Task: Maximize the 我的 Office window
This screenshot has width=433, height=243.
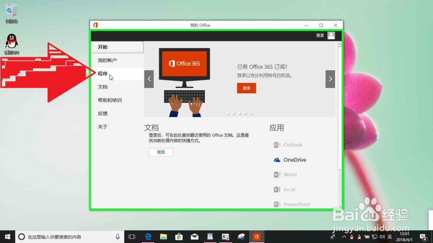Action: pos(321,25)
